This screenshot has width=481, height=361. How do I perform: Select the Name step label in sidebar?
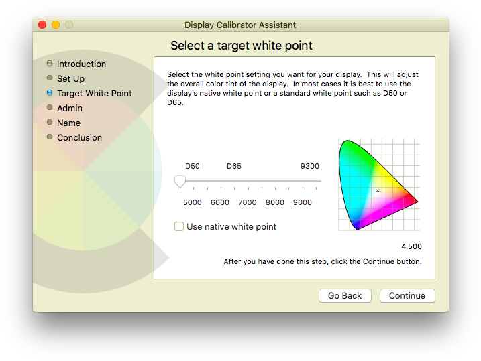point(68,123)
